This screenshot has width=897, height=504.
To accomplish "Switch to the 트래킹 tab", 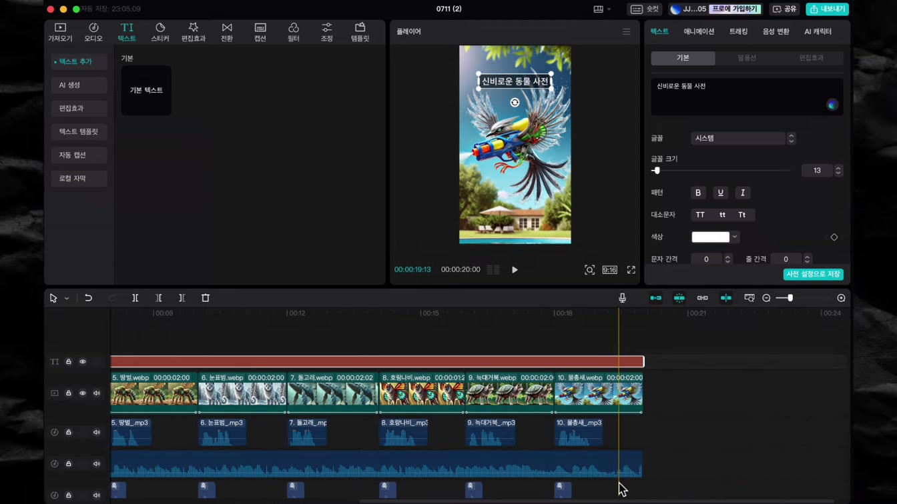I will [x=738, y=31].
